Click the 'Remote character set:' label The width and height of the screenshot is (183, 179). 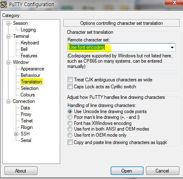(89, 40)
